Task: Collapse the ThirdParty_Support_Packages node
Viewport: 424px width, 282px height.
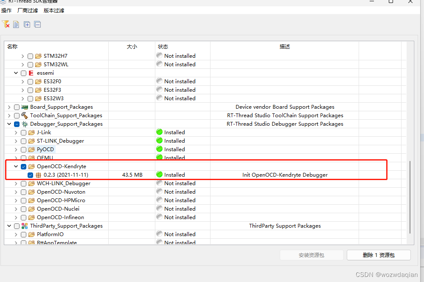Action: tap(9, 226)
